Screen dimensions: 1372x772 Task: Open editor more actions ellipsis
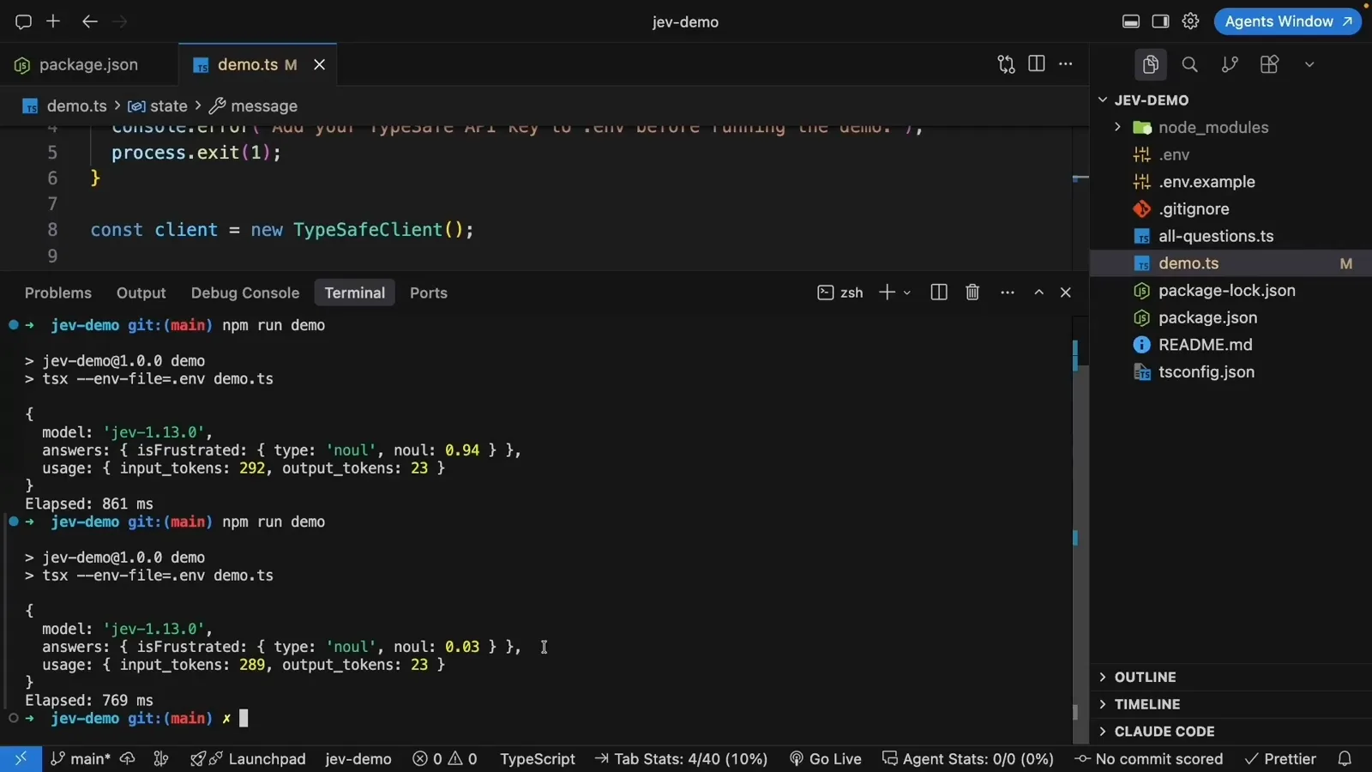(1066, 63)
